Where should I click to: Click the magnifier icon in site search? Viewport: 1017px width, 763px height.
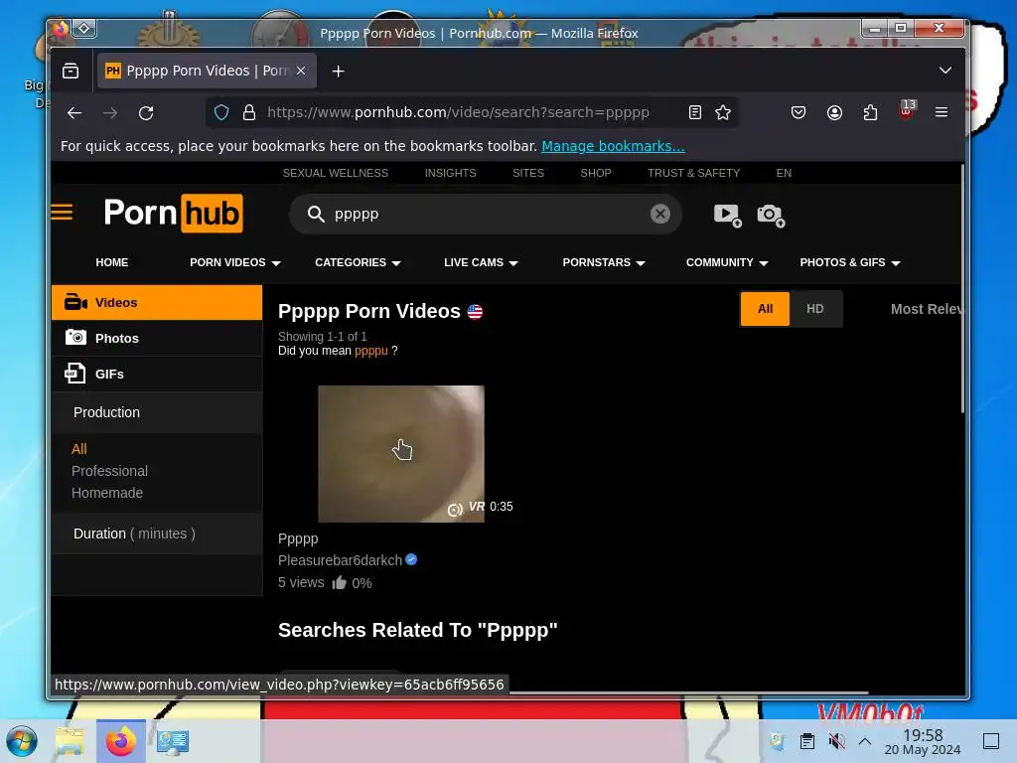pyautogui.click(x=316, y=215)
